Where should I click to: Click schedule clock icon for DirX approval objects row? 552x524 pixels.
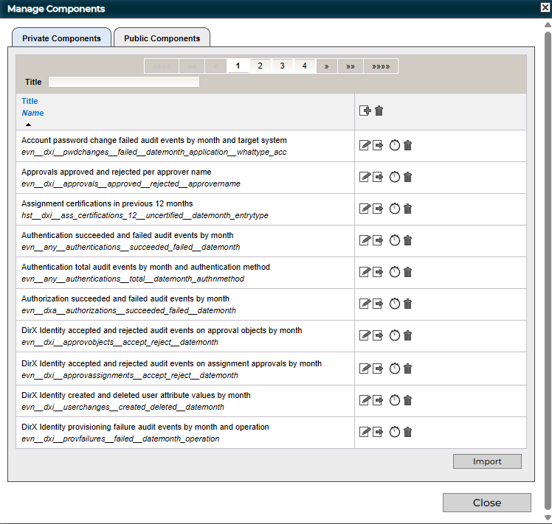tap(394, 335)
